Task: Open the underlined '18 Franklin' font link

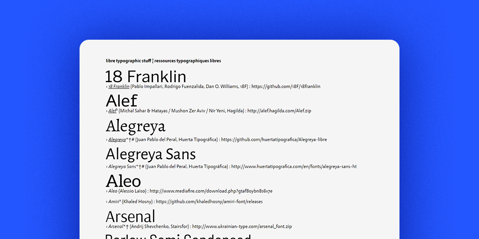Action: 119,86
